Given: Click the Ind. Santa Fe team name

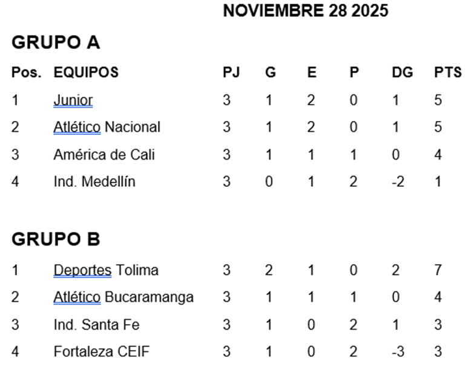Looking at the screenshot, I should pyautogui.click(x=96, y=325).
